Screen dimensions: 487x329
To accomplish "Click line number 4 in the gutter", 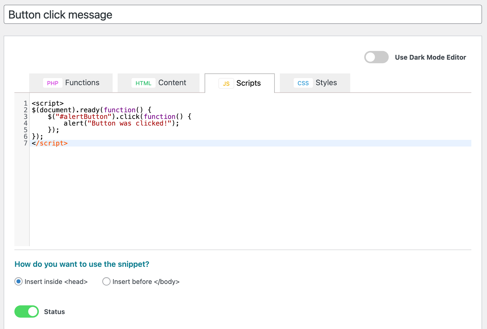I will (x=26, y=123).
